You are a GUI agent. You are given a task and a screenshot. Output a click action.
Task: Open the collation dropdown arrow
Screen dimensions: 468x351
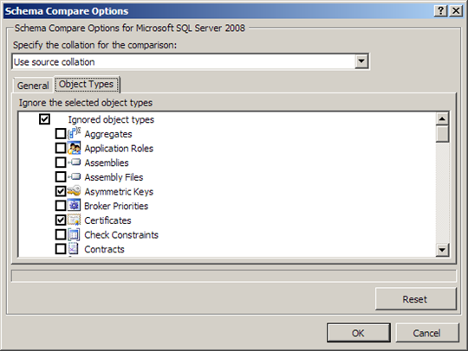(x=361, y=61)
